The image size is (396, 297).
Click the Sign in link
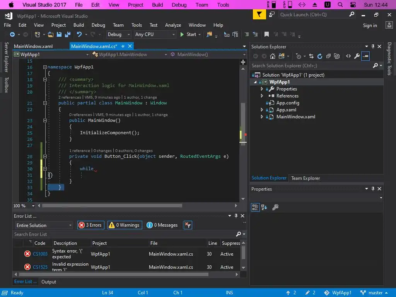[370, 25]
